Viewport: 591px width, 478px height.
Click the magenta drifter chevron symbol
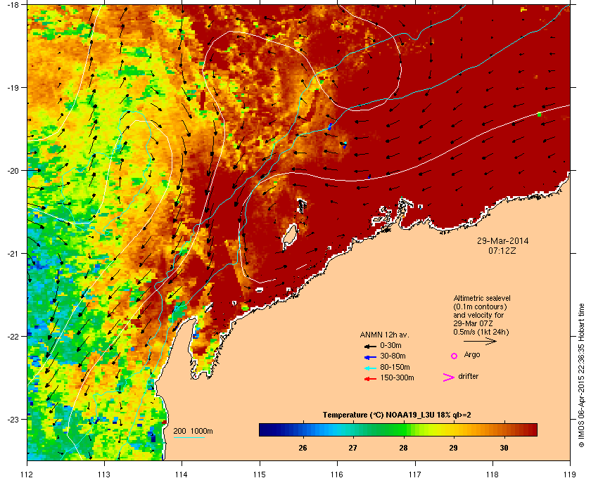click(449, 377)
